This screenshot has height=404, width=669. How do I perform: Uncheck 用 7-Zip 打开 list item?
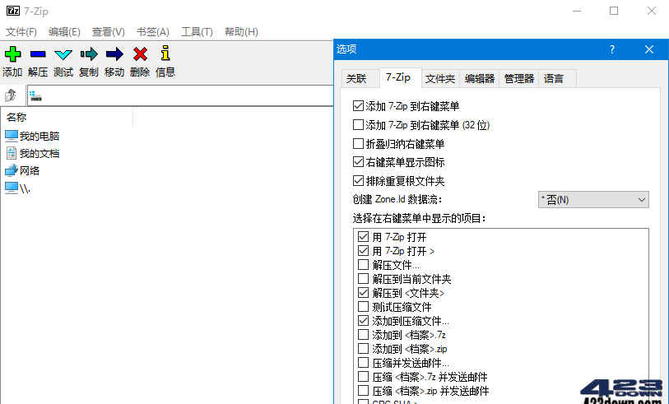tap(363, 237)
